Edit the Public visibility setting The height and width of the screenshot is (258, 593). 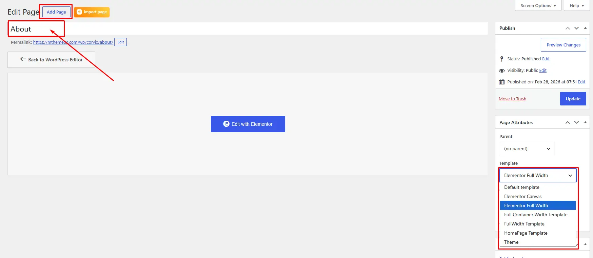click(543, 71)
